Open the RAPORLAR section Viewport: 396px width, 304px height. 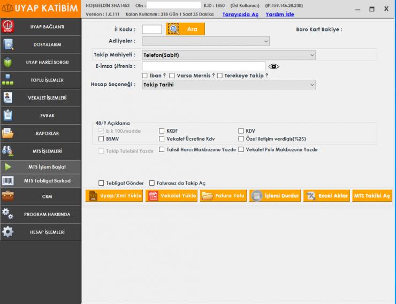point(41,133)
